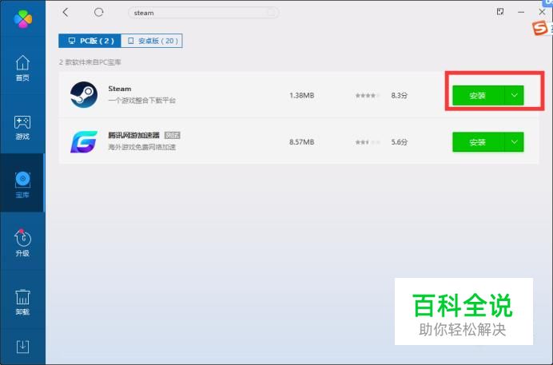The height and width of the screenshot is (365, 553).
Task: Click the 8.57MB size text
Action: coord(301,142)
